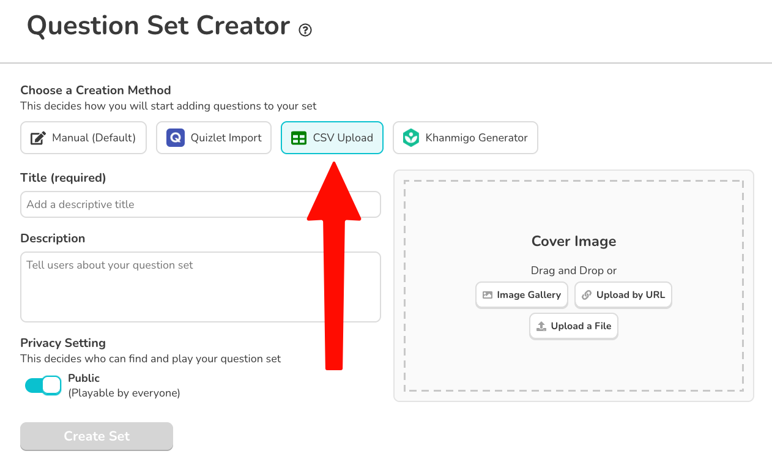This screenshot has height=462, width=772.
Task: Click the Quizlet Q logo icon
Action: [176, 138]
